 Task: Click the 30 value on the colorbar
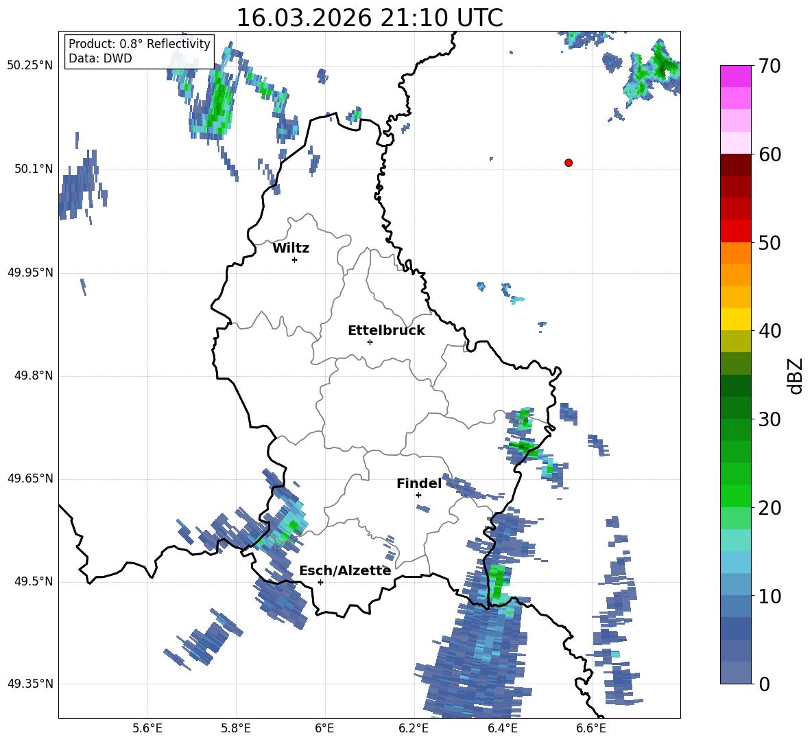(x=770, y=419)
